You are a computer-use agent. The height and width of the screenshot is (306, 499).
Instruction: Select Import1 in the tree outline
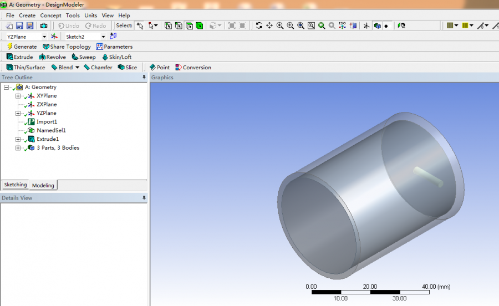tap(47, 122)
